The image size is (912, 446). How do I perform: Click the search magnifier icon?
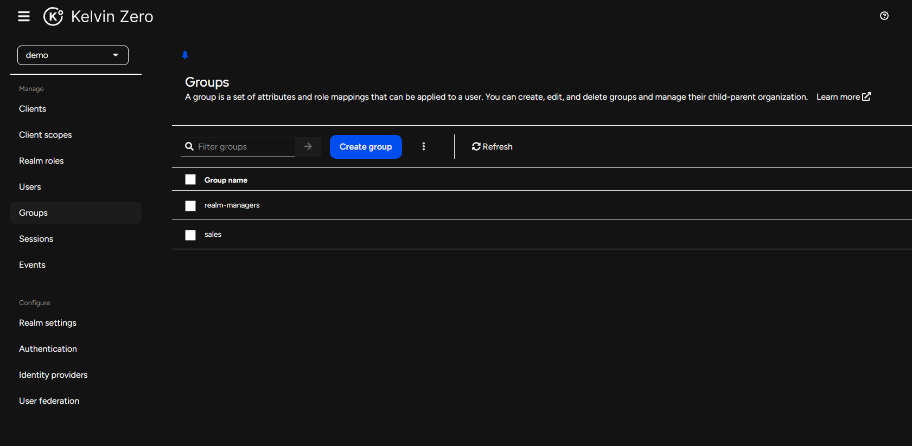click(189, 147)
